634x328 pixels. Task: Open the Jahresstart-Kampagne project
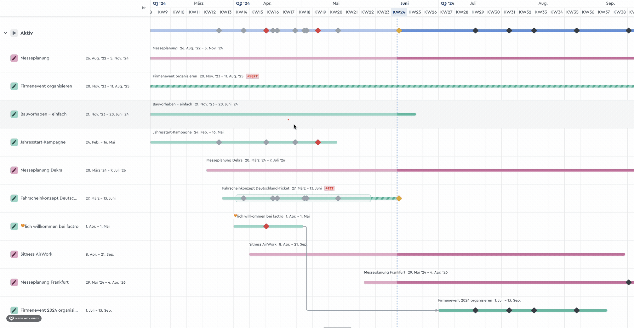43,142
